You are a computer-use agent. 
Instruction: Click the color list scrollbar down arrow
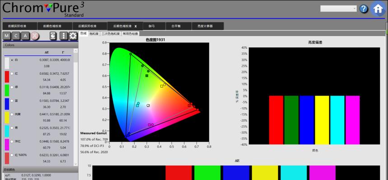pyautogui.click(x=76, y=164)
